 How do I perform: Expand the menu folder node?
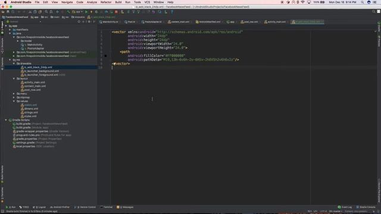click(x=14, y=94)
